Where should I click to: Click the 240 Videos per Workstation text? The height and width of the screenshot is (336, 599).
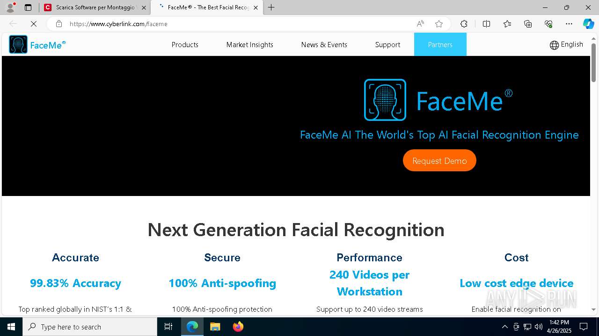pos(369,283)
